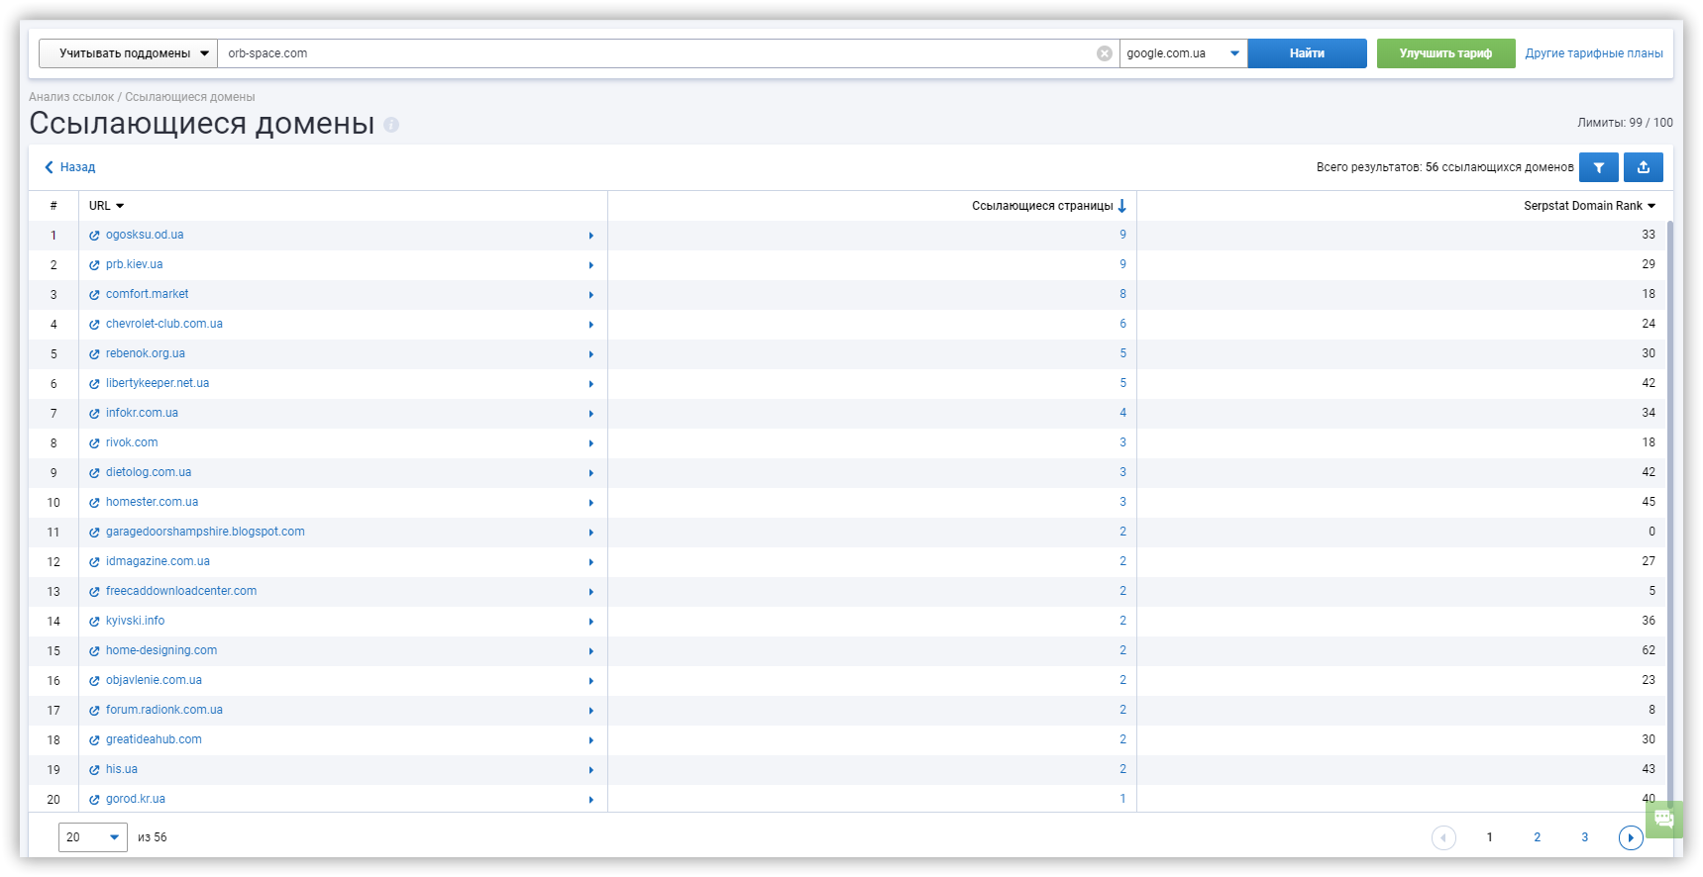Open Другие тарифные планы link
The image size is (1703, 877).
pyautogui.click(x=1594, y=53)
